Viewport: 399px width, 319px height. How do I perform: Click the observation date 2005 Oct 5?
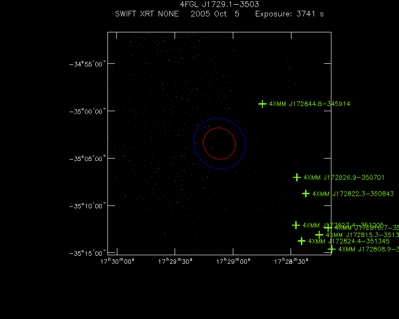pos(215,14)
